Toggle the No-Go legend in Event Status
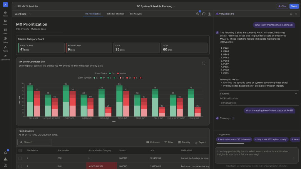 (121, 73)
